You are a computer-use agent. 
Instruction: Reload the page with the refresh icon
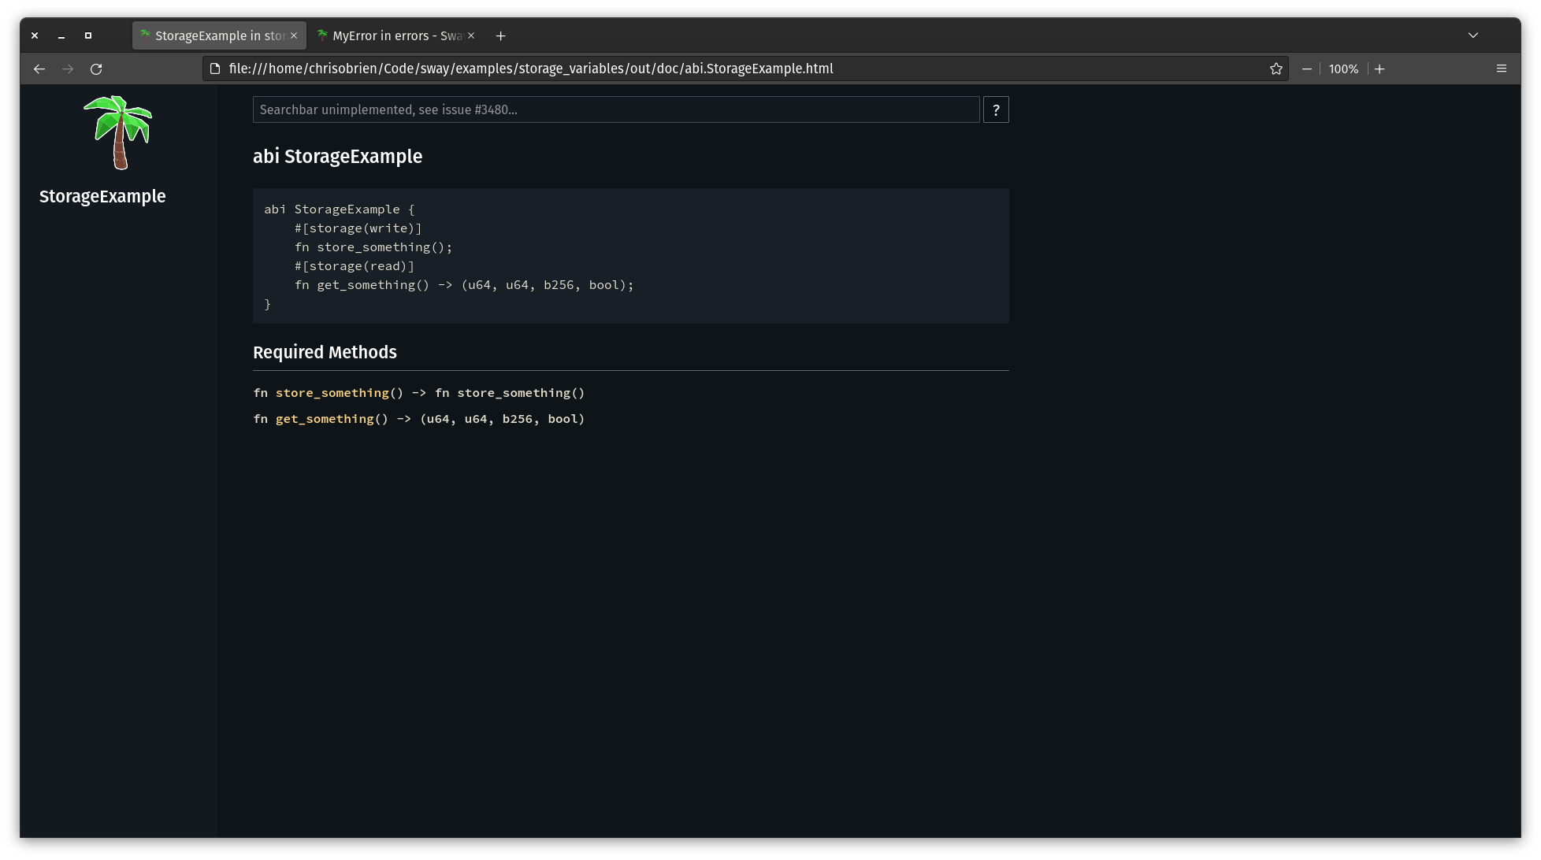[96, 69]
